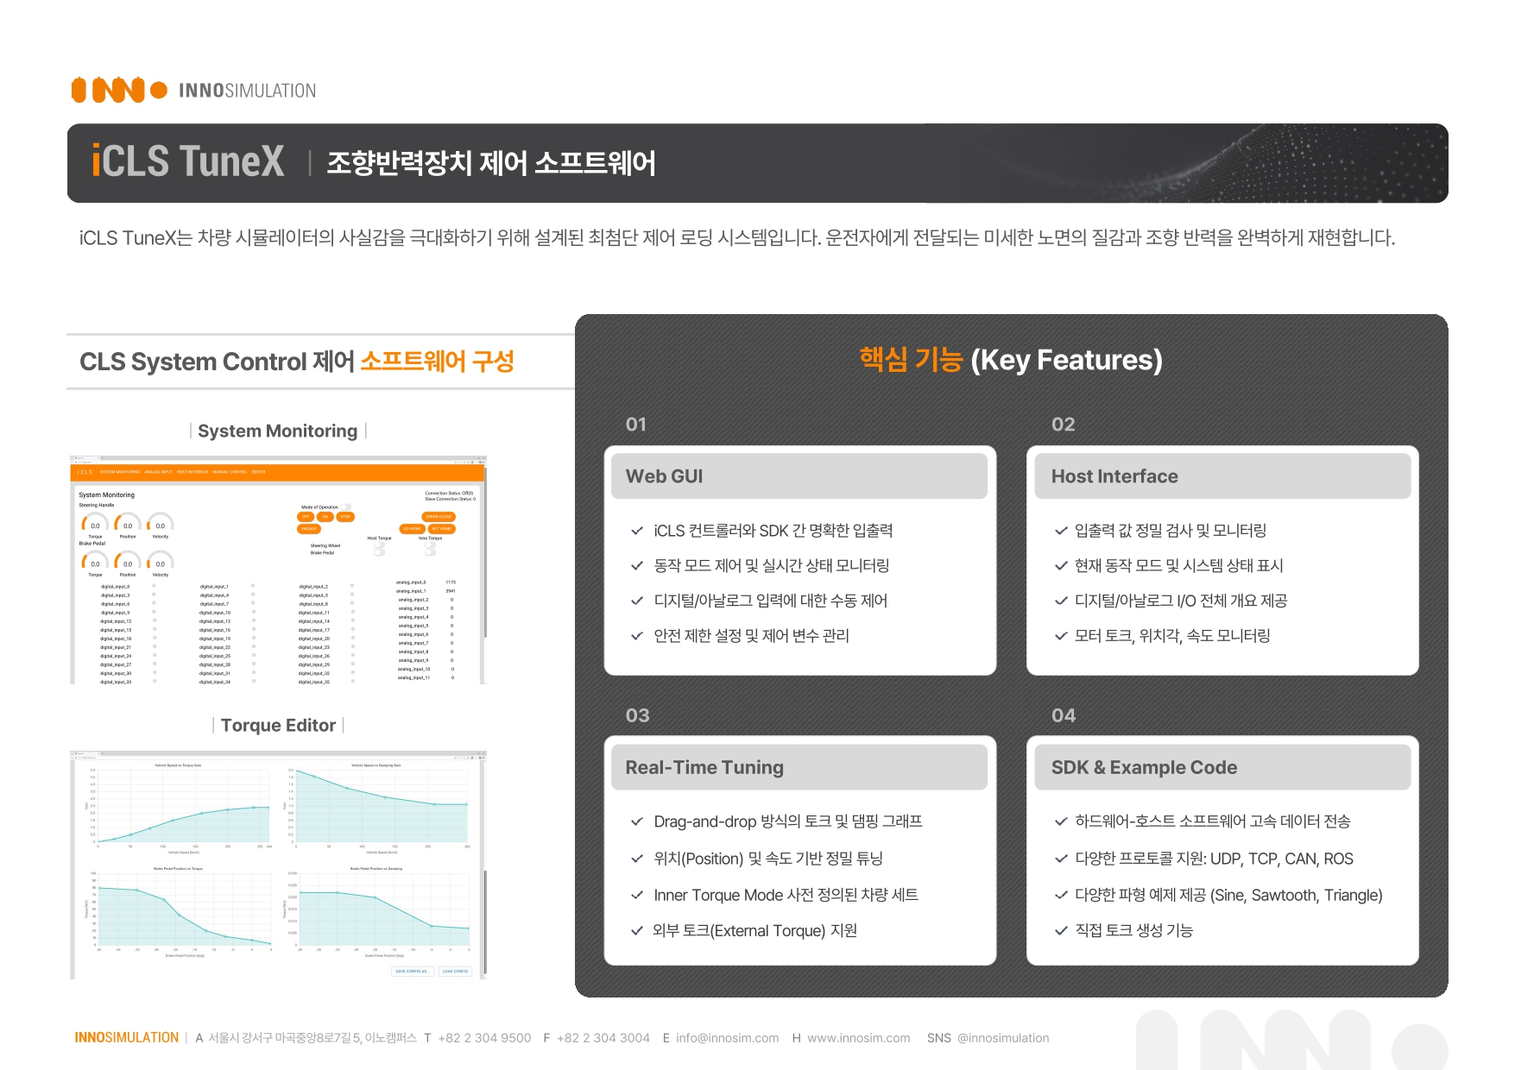
Task: Select the Web GUI card header
Action: (x=799, y=476)
